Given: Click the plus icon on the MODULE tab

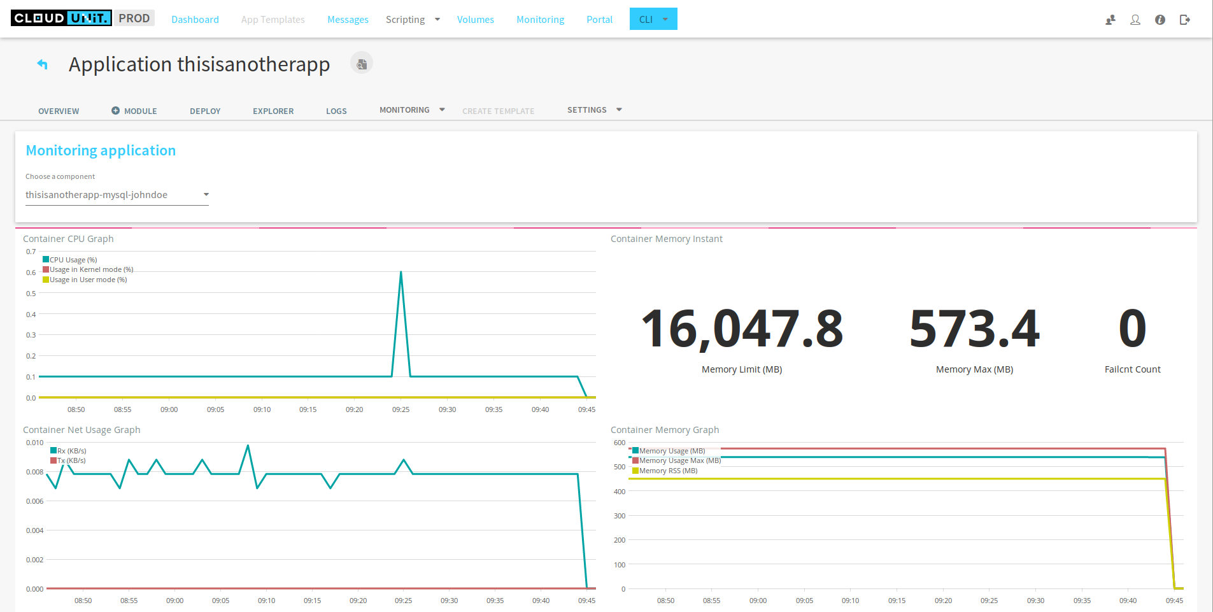Looking at the screenshot, I should click(x=115, y=110).
